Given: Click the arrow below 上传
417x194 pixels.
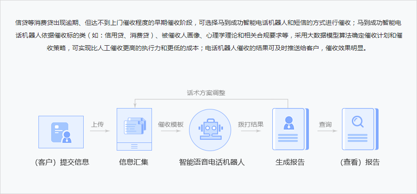Looking at the screenshot, I should pos(100,131).
